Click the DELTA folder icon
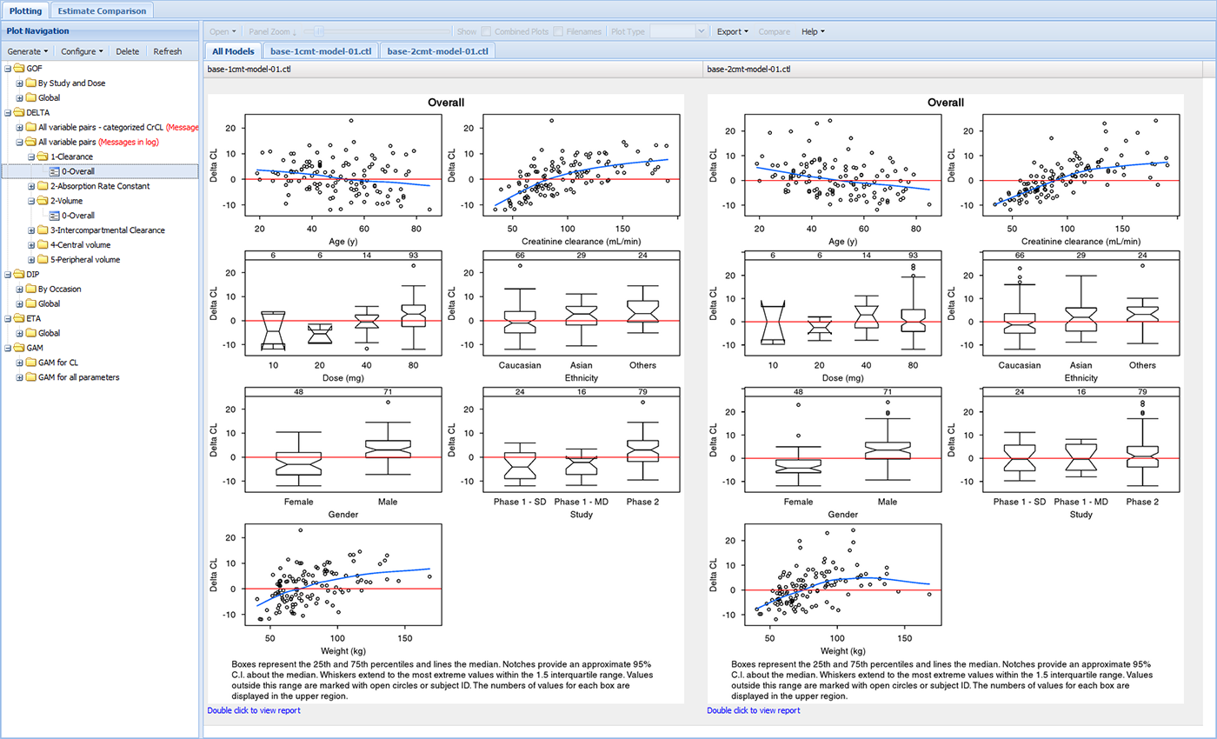 pos(19,112)
